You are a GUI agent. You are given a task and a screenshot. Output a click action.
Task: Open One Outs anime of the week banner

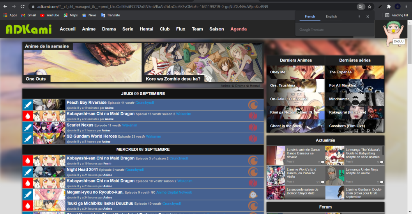[83, 63]
